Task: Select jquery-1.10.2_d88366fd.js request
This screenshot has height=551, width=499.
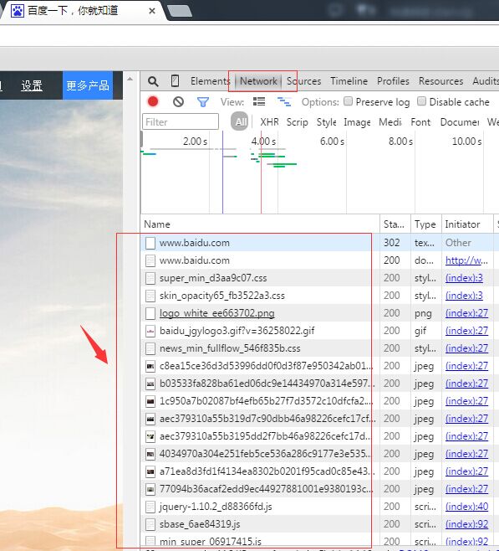Action: pyautogui.click(x=319, y=507)
